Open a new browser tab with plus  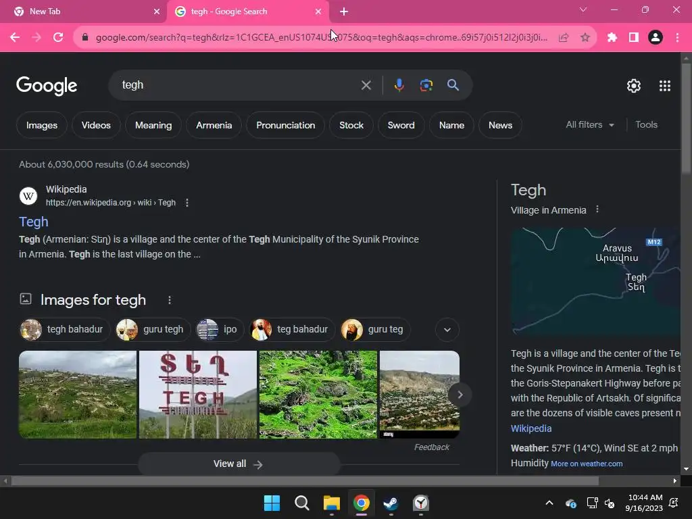pos(344,11)
